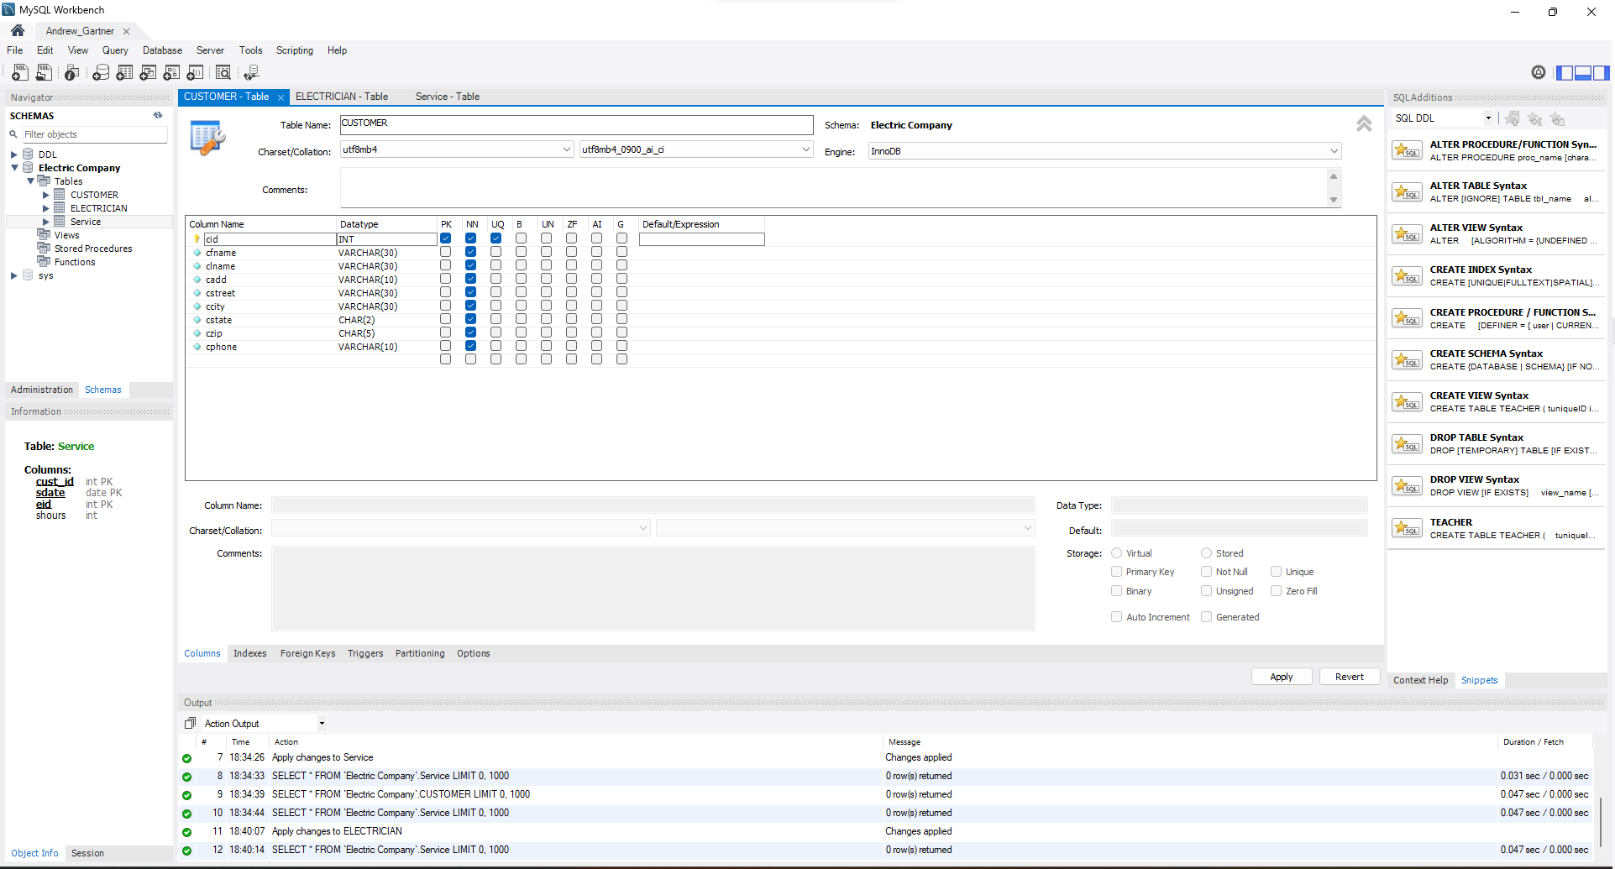Open the home screen tab icon
This screenshot has width=1615, height=869.
coord(18,30)
